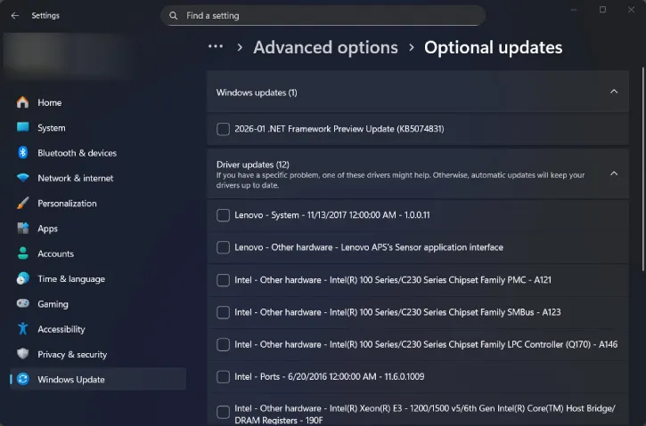
Task: Tick the Chipset Family SMBus A123 checkbox
Action: pos(223,312)
